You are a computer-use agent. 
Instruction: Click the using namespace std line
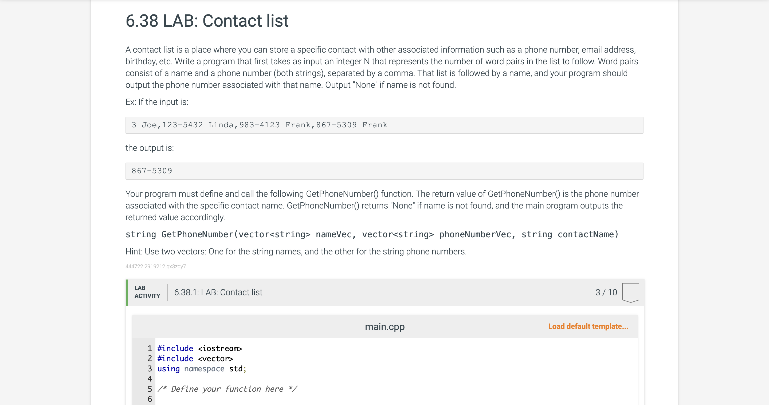click(x=202, y=369)
